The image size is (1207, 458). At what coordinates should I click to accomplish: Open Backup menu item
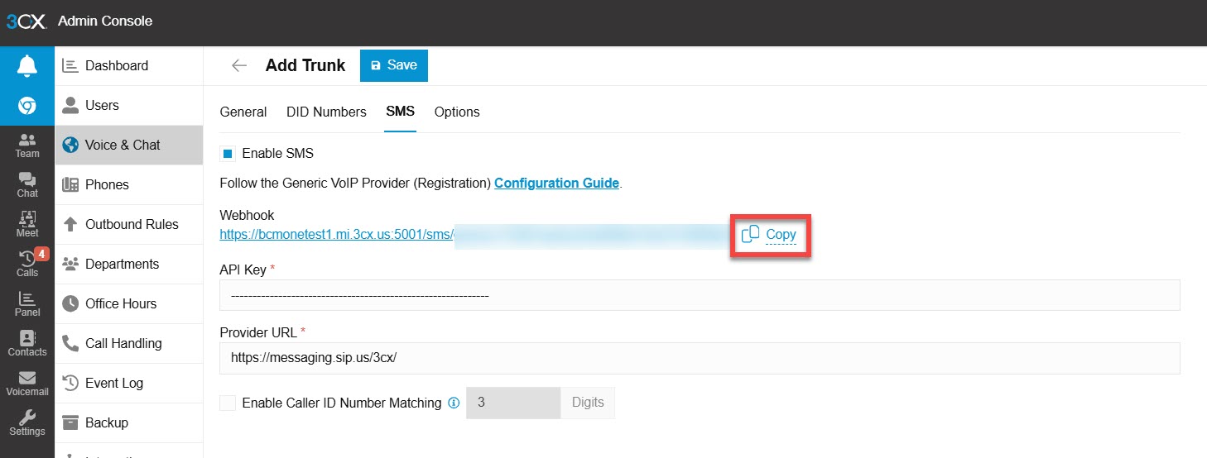coord(129,422)
